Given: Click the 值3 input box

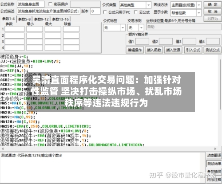Looking at the screenshot, I should tap(189, 41).
